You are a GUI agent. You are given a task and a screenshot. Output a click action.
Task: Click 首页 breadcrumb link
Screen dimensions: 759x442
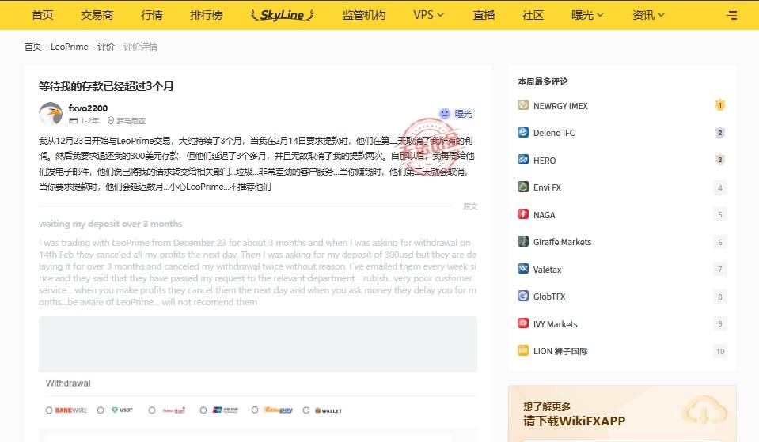click(x=33, y=47)
